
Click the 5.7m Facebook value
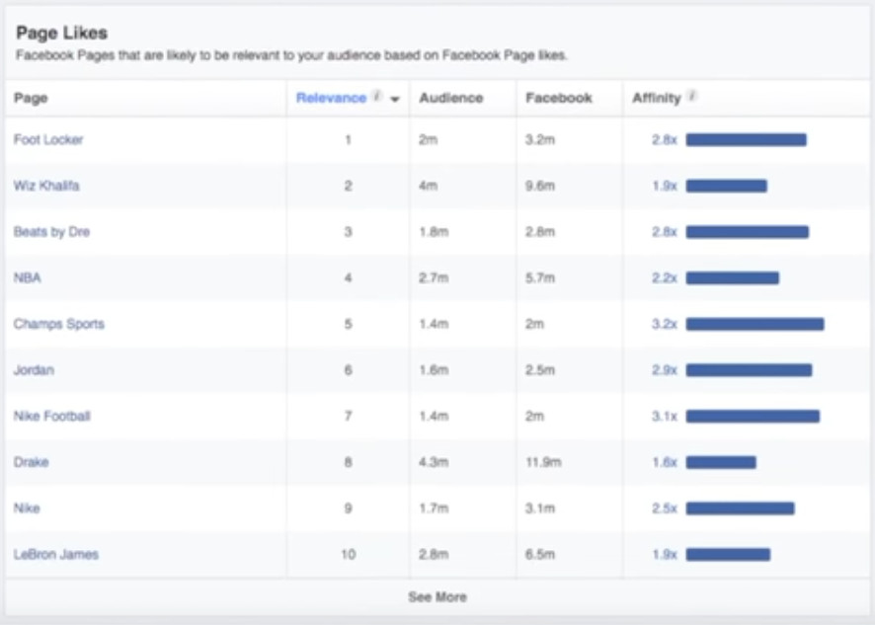539,277
